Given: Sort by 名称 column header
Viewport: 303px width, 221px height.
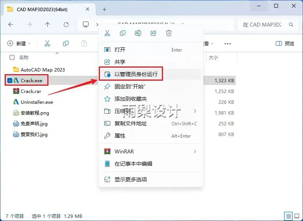Looking at the screenshot, I should [x=24, y=57].
